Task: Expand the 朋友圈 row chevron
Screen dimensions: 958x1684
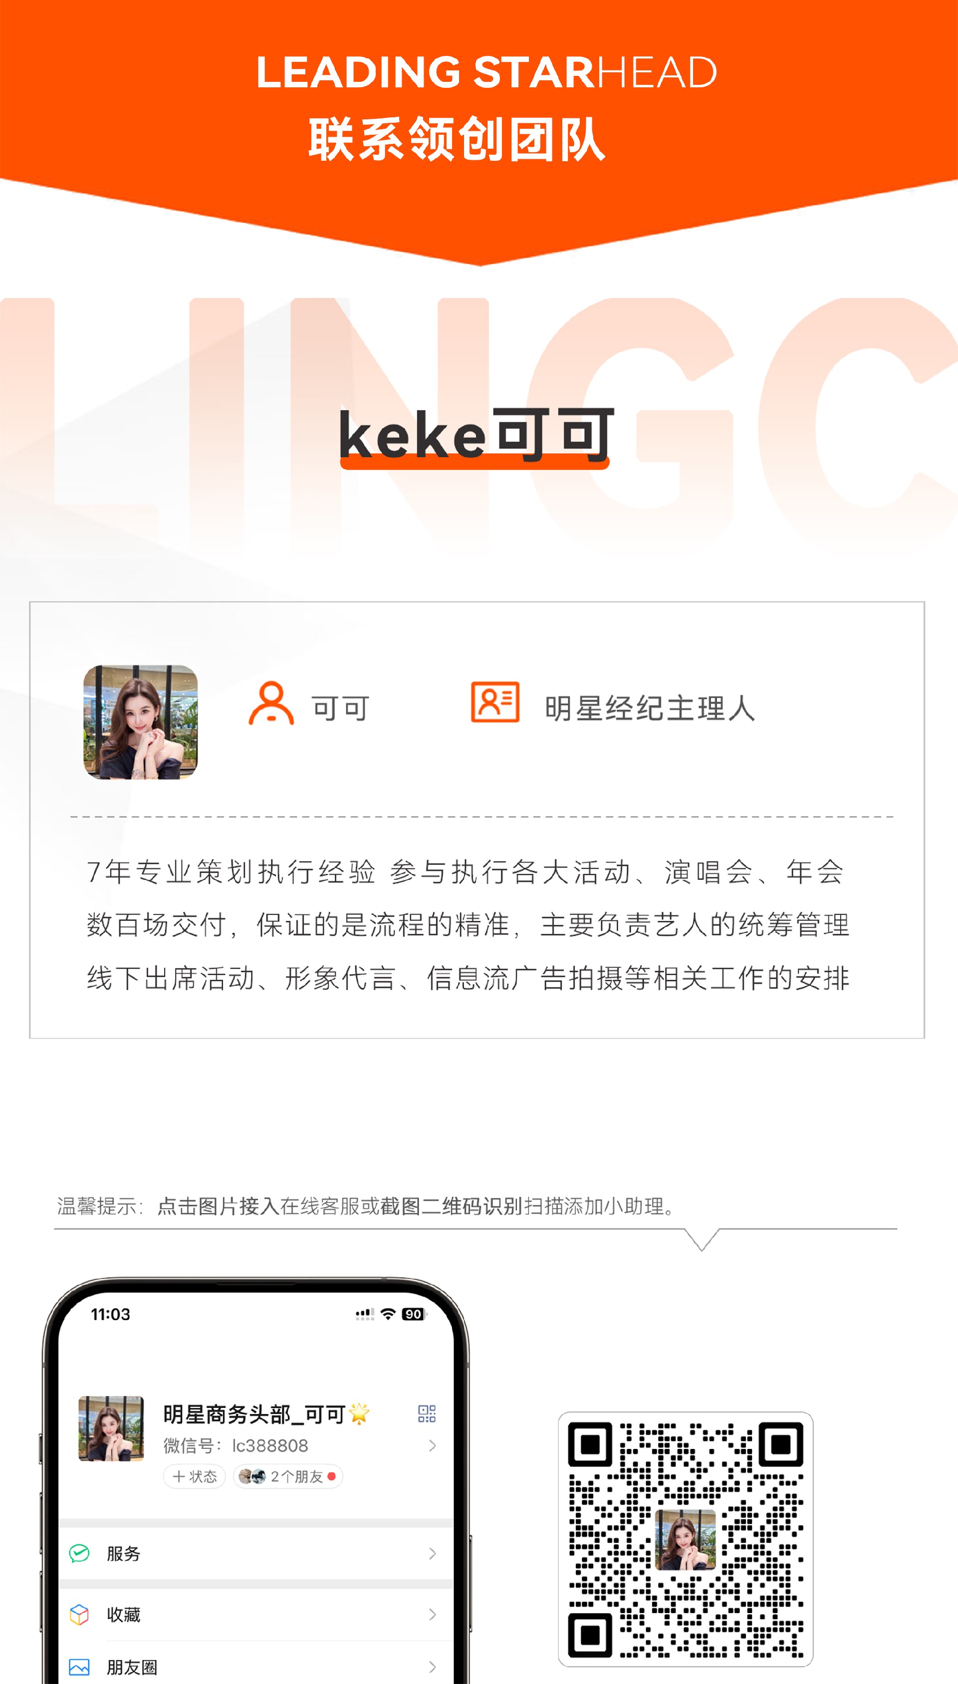Action: (432, 1667)
